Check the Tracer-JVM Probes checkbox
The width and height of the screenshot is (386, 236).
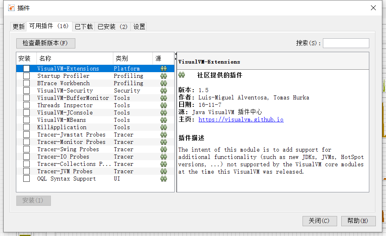click(x=26, y=172)
